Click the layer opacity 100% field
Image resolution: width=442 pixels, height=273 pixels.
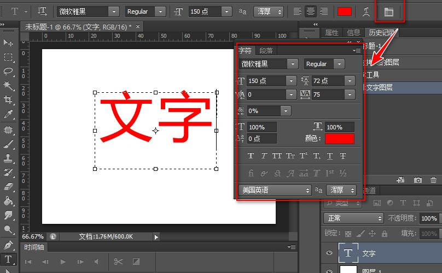429,218
